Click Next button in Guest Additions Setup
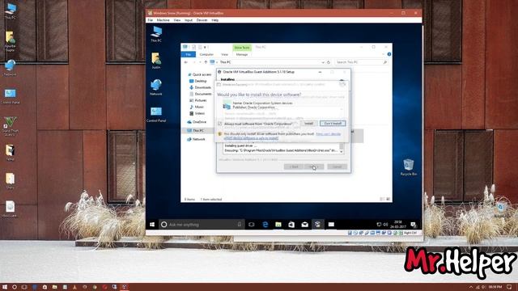Screen dimensions: 518x291 (x=313, y=167)
